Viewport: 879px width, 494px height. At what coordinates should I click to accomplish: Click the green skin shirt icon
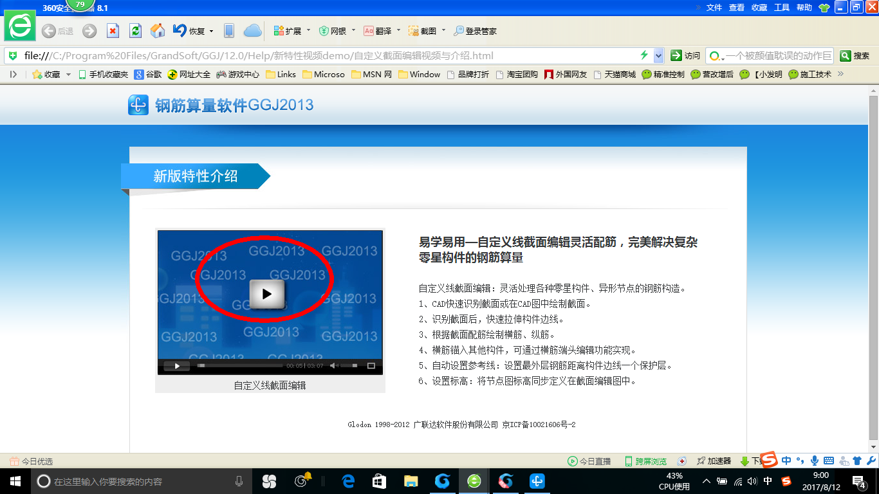824,8
